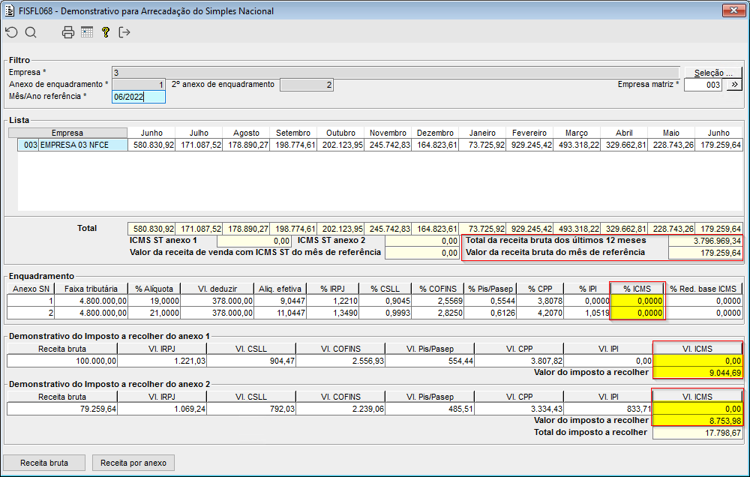Open help with the question mark icon

coord(106,32)
